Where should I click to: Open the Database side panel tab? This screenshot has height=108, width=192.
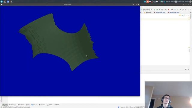[x=191, y=15]
